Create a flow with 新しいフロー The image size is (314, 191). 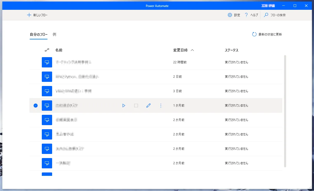point(37,15)
